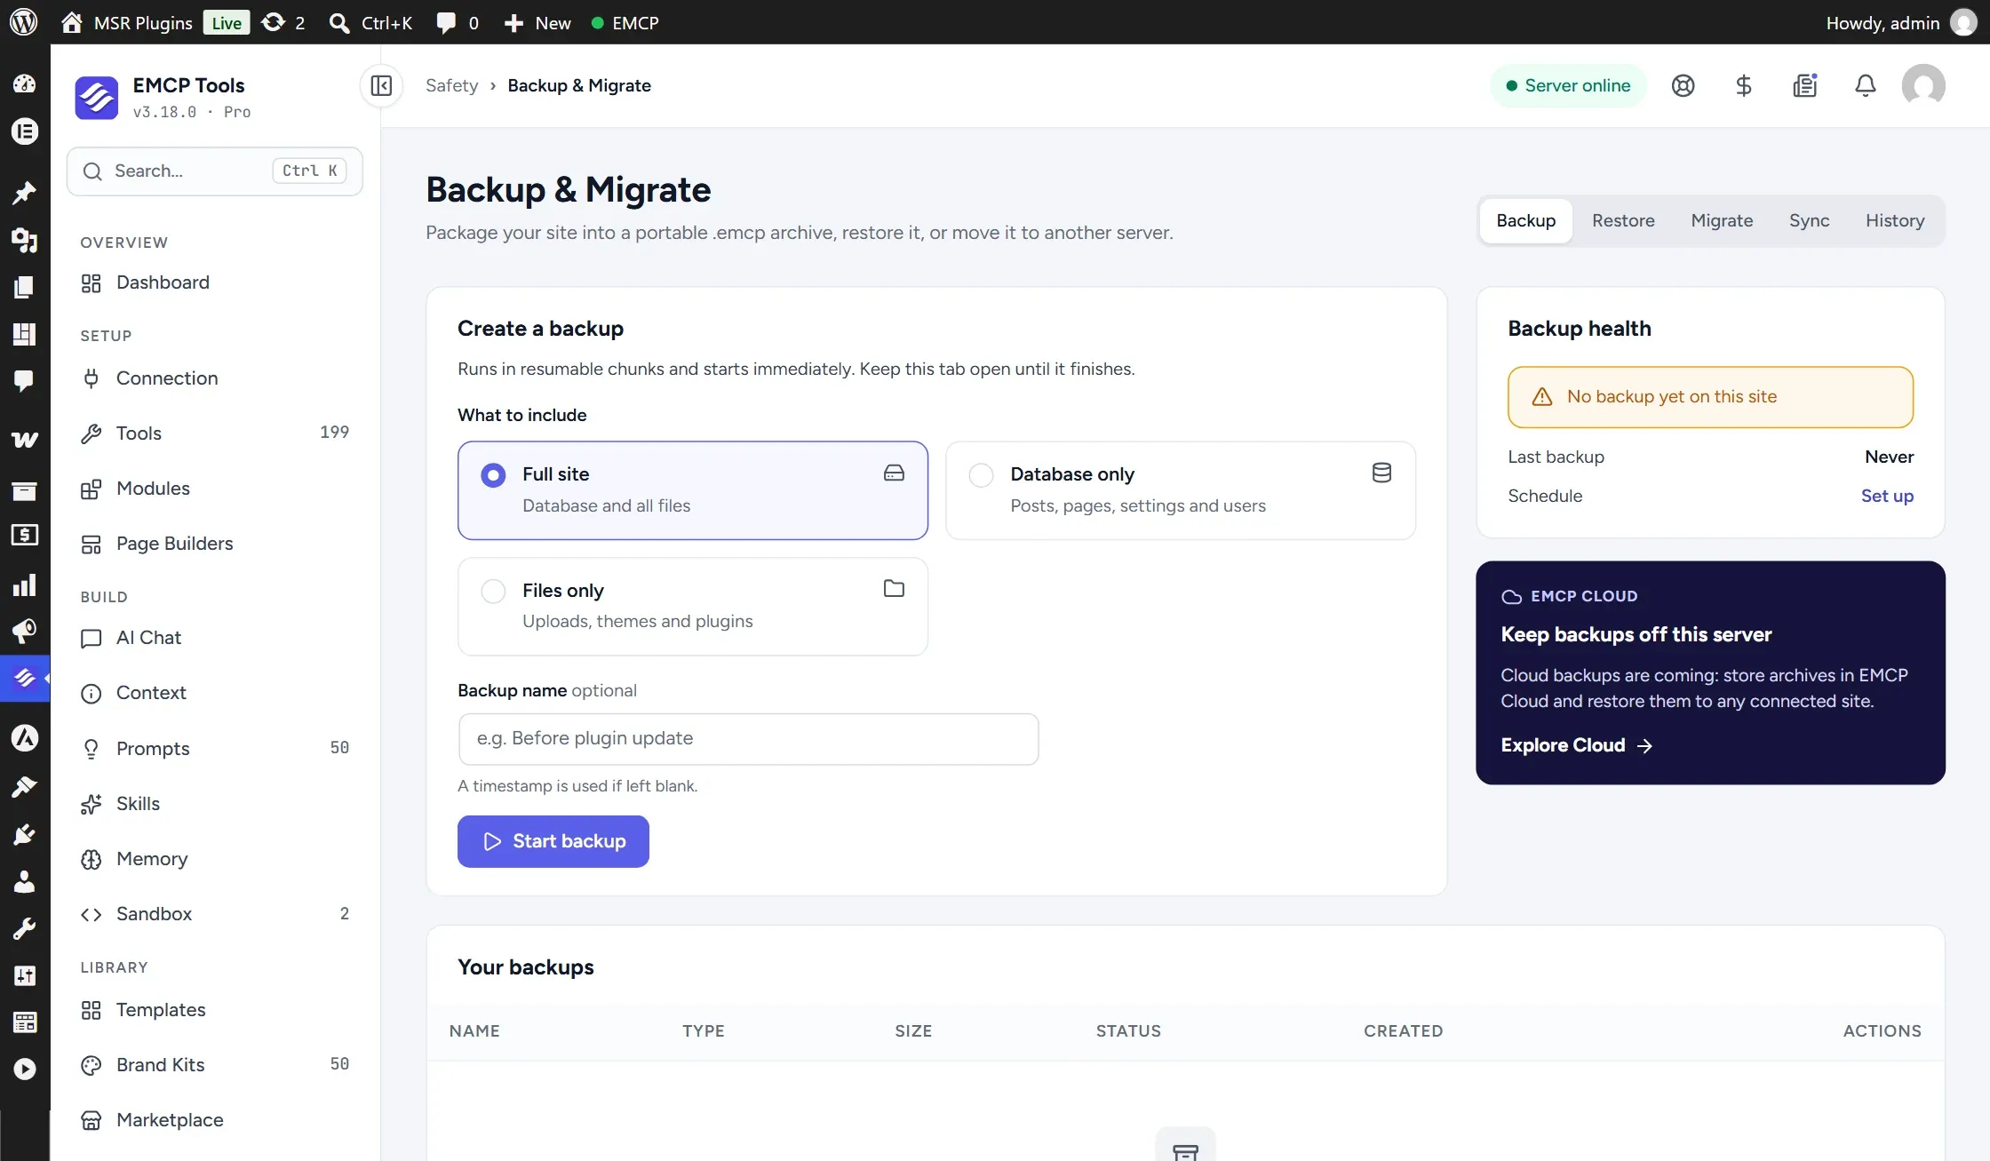Switch to the Restore tab

click(x=1623, y=220)
